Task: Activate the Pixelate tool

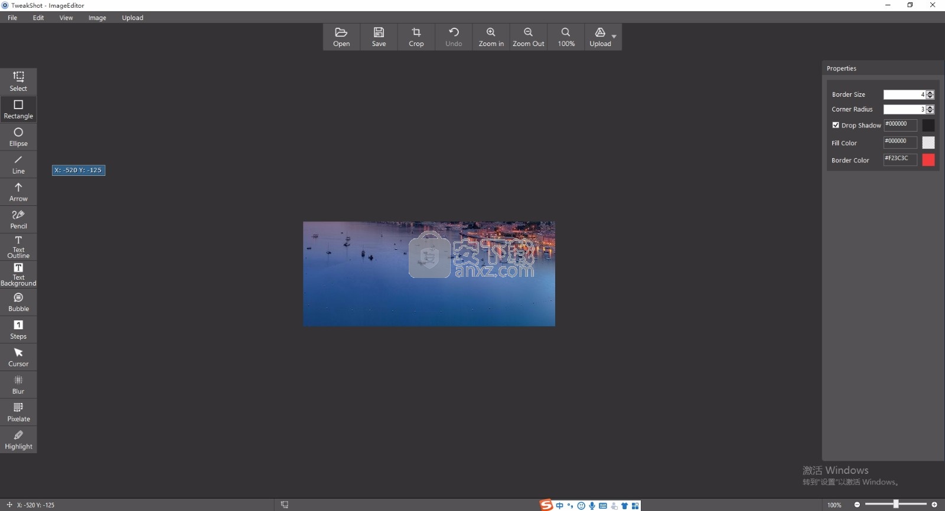Action: click(18, 412)
